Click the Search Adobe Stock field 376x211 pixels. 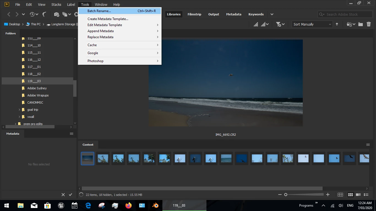345,14
